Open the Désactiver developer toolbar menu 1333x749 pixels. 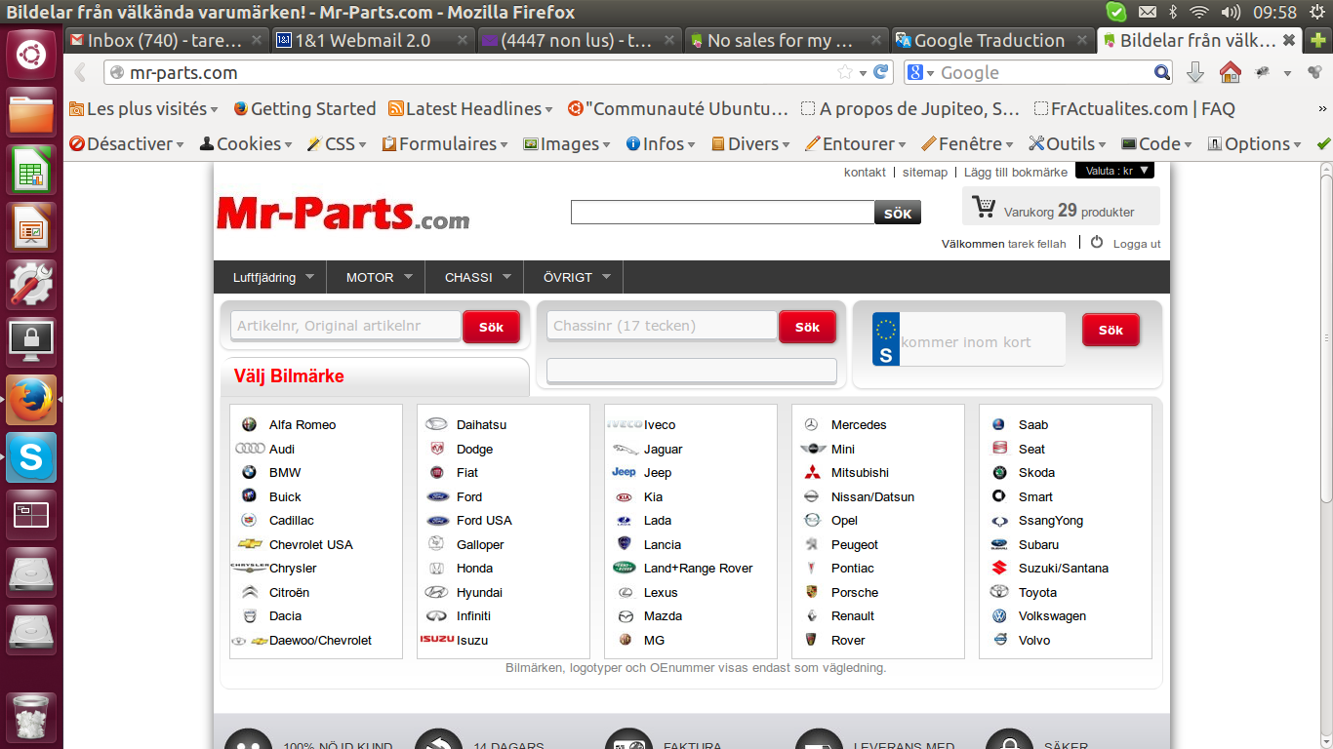[x=126, y=143]
